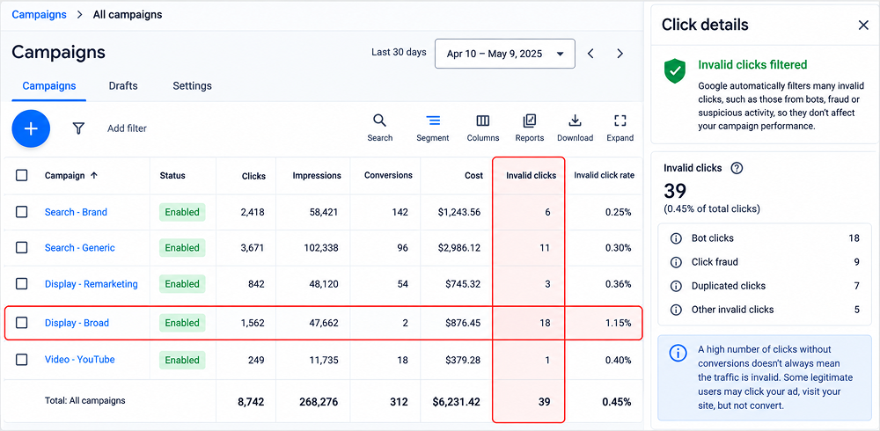Open the Display - Remarketing campaign
Viewport: 880px width, 431px height.
point(91,284)
